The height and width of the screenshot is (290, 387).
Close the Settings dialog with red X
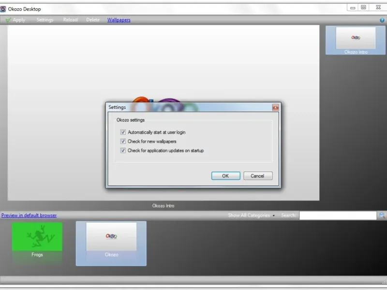(x=275, y=107)
